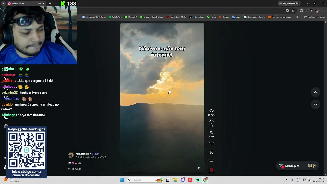Open the Todos os favoritos folder
Image resolution: width=327 pixels, height=184 pixels.
(x=314, y=17)
